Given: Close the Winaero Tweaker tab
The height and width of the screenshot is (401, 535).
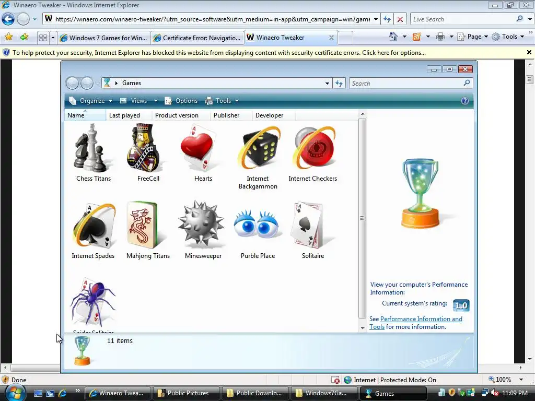Looking at the screenshot, I should pos(331,38).
